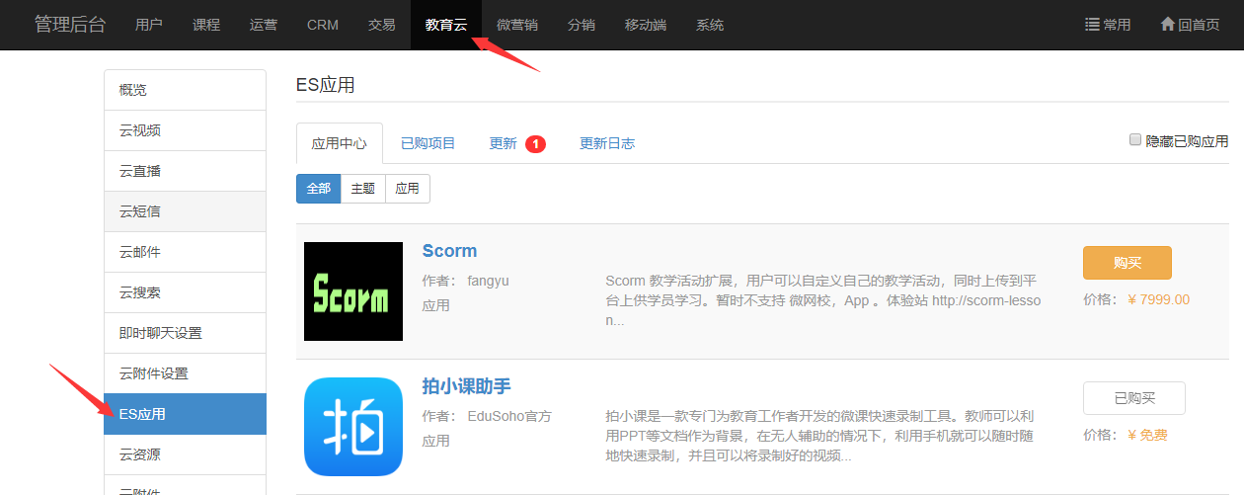Toggle the 隐藏已购应用 checkbox

(x=1135, y=140)
